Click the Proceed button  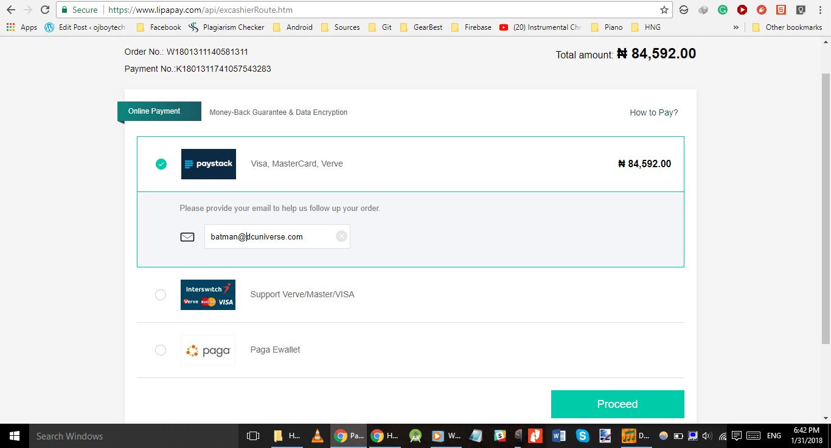(617, 404)
